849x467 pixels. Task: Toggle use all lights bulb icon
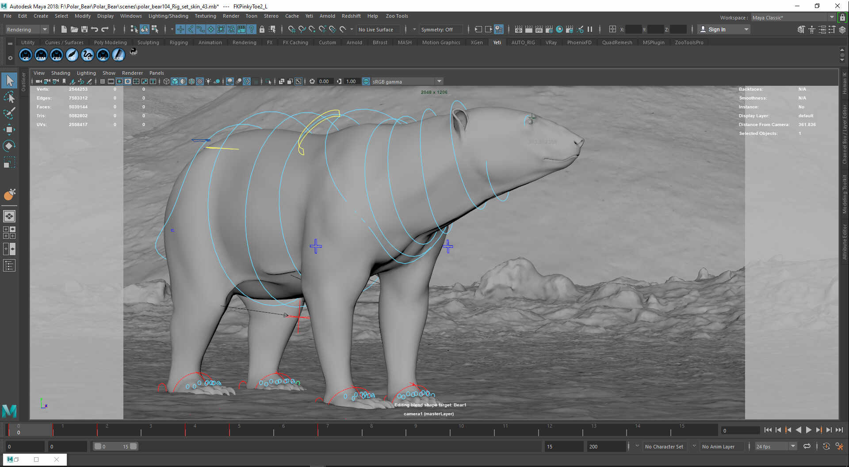tap(208, 81)
